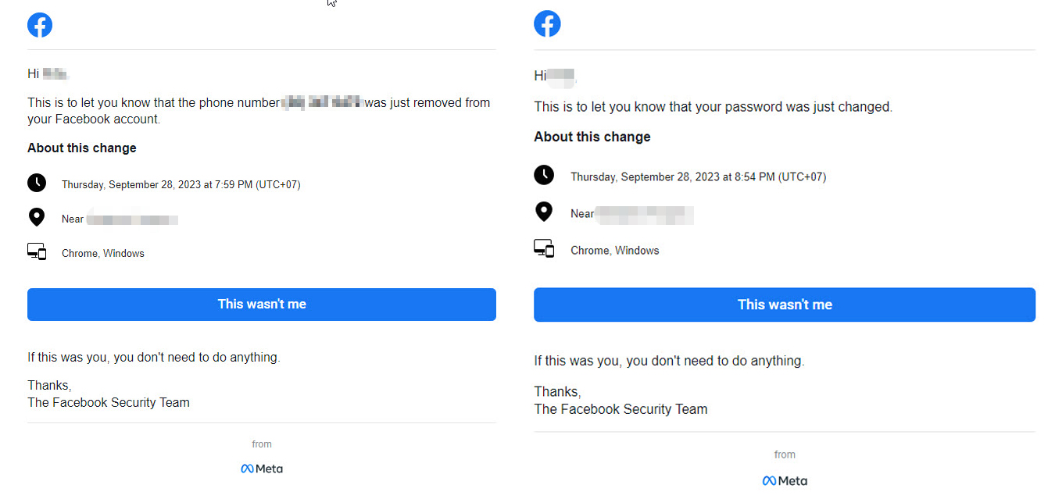Click the device icon beside left Chrome, Windows

(37, 252)
